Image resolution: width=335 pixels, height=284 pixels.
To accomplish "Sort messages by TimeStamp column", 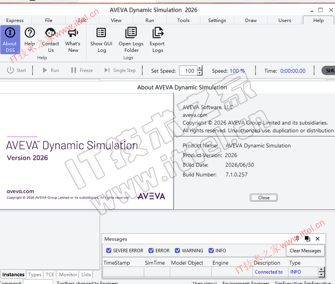I will pos(123,263).
